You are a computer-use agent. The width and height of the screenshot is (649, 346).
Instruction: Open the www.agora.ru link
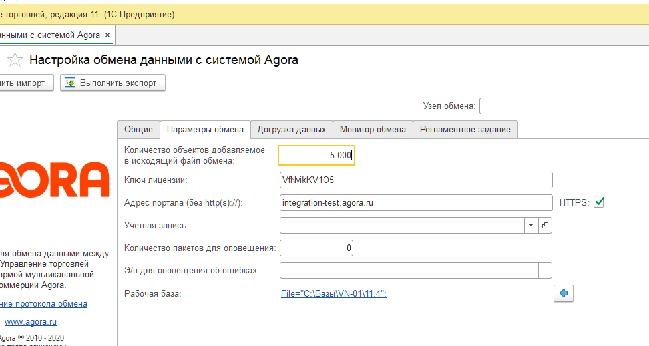(31, 321)
